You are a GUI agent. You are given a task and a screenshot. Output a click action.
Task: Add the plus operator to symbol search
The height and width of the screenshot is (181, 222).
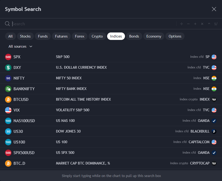click(195, 24)
